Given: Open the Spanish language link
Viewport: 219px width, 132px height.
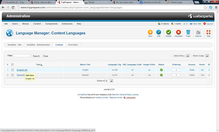Looking at the screenshot, I should pyautogui.click(x=21, y=75).
